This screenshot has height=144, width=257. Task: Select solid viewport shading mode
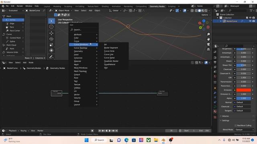pos(200,11)
